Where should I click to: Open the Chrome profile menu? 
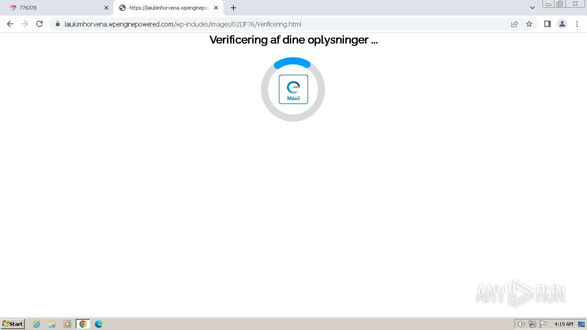click(562, 24)
